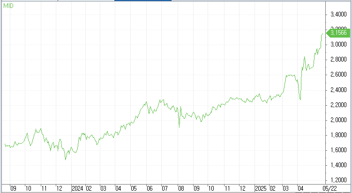Click the 2,2000 price axis label
This screenshot has height=193, width=352.
tap(338, 105)
